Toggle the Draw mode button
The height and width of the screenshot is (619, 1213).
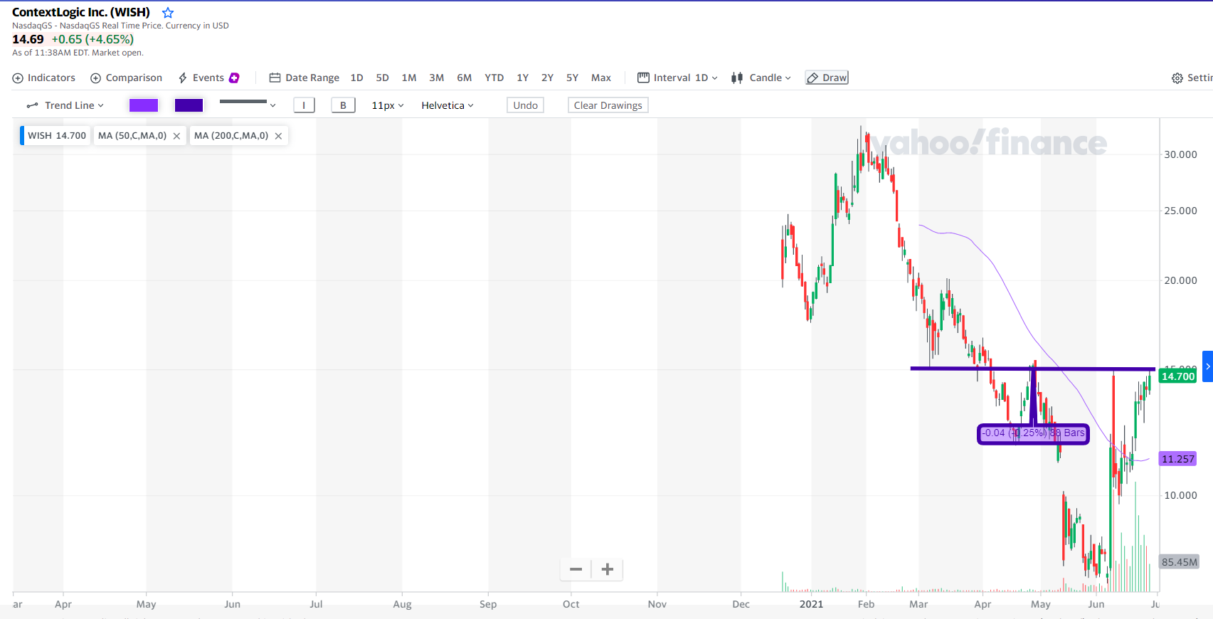[827, 78]
